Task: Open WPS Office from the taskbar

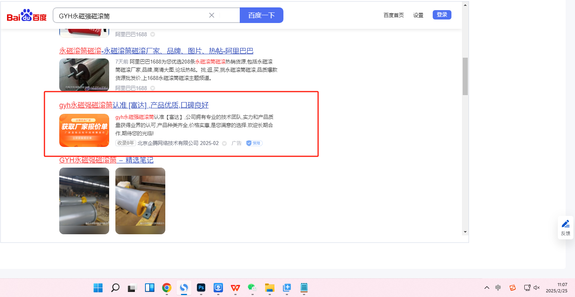Action: coord(235,288)
